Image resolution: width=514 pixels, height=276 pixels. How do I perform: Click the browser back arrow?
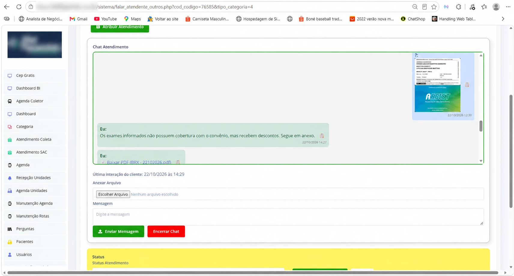coord(7,7)
